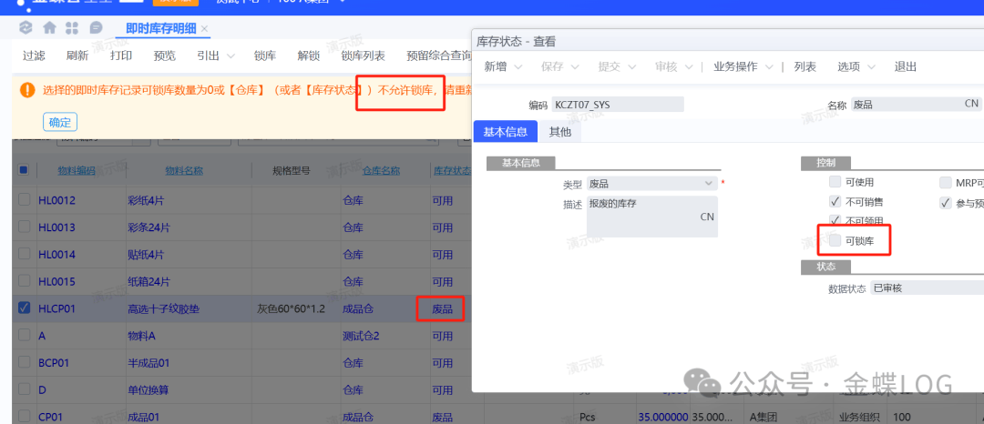984x424 pixels.
Task: Click the 描述 text field
Action: [651, 217]
